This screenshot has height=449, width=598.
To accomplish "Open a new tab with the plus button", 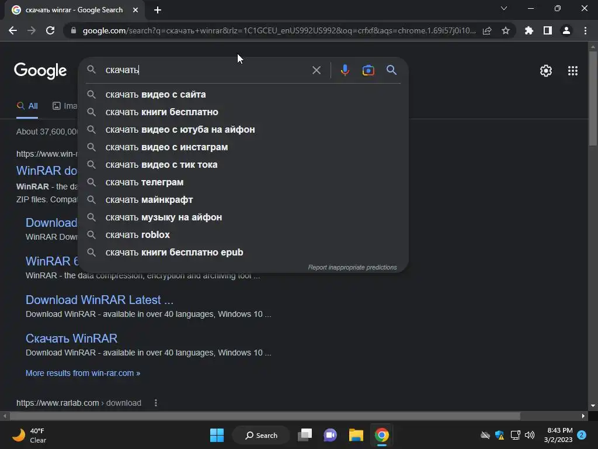I will coord(158,10).
